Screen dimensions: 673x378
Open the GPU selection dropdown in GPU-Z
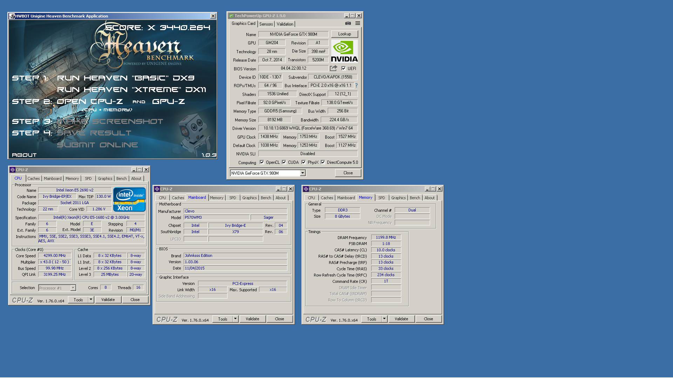pyautogui.click(x=303, y=173)
